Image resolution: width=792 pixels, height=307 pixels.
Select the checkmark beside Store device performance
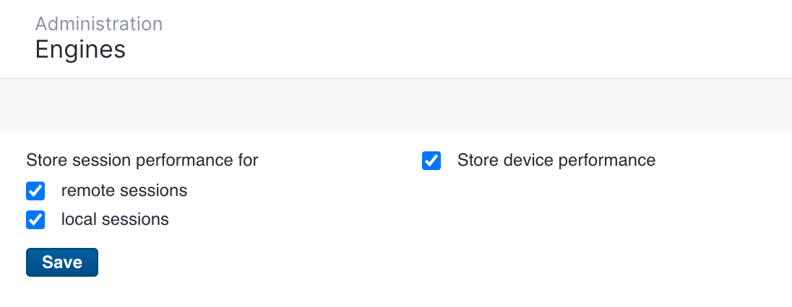point(431,161)
